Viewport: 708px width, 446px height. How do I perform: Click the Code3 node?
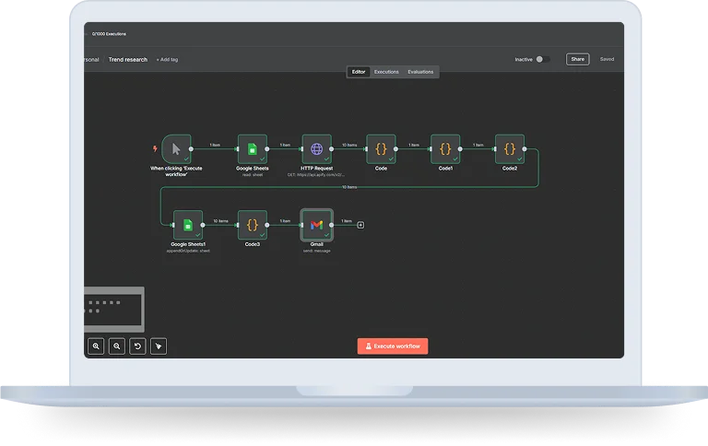(x=252, y=225)
